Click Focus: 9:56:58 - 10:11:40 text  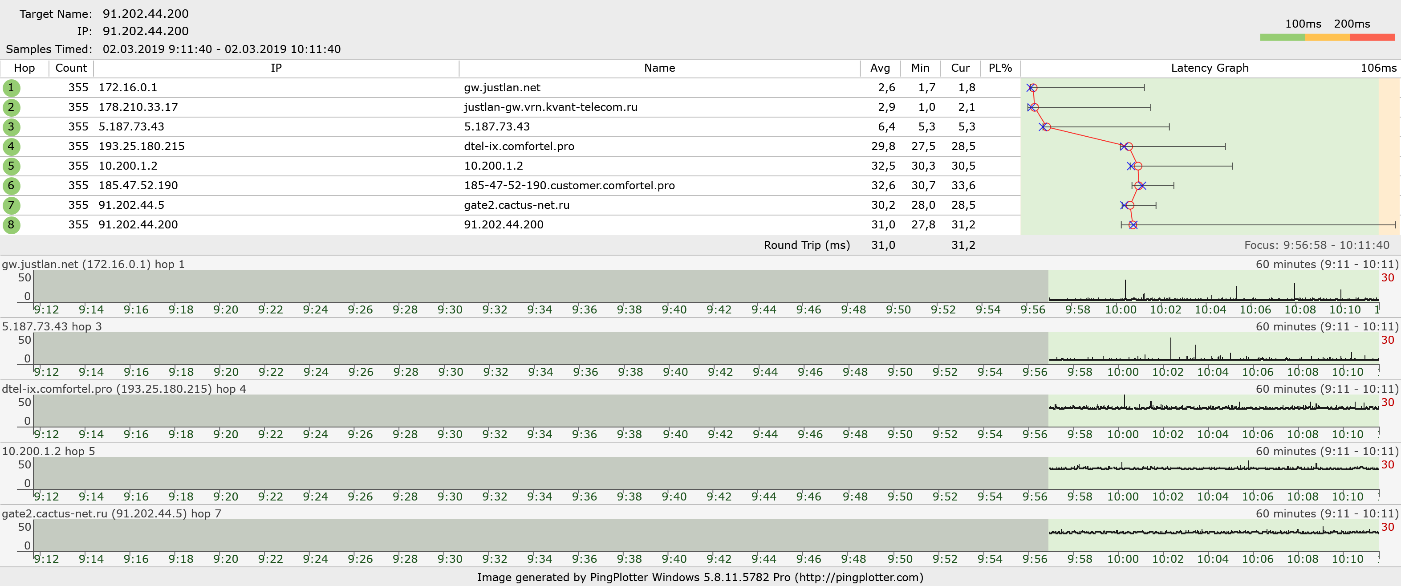[1317, 245]
